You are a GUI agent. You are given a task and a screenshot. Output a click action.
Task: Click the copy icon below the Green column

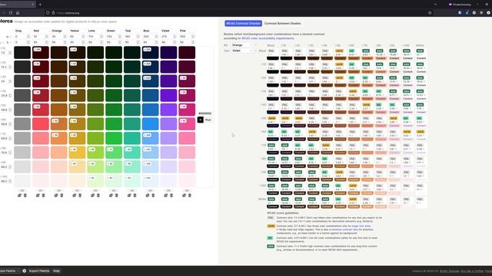(x=111, y=195)
